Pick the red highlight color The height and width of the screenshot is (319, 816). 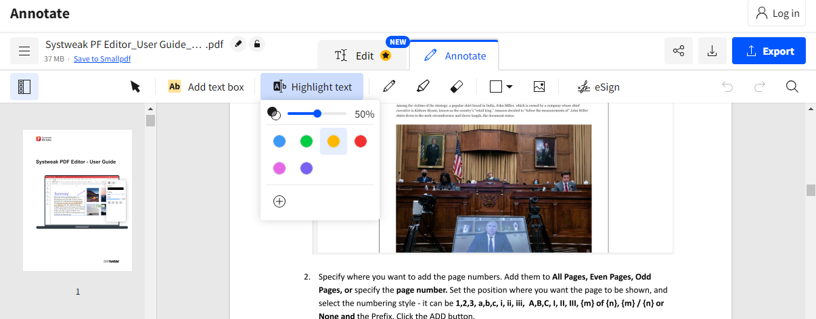[361, 141]
